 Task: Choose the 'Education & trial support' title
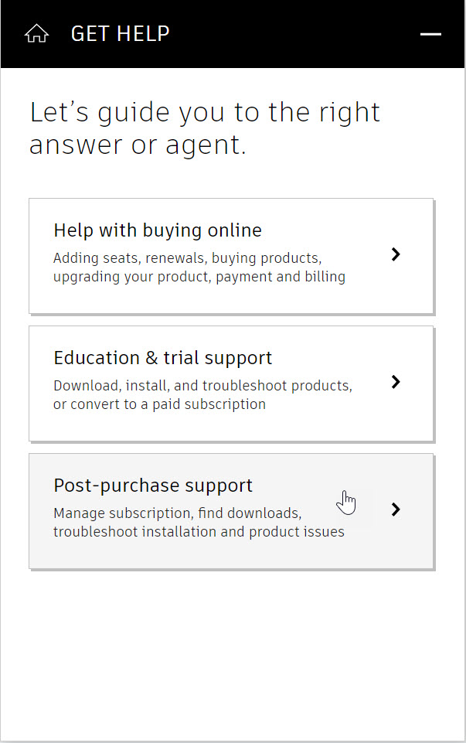click(163, 358)
